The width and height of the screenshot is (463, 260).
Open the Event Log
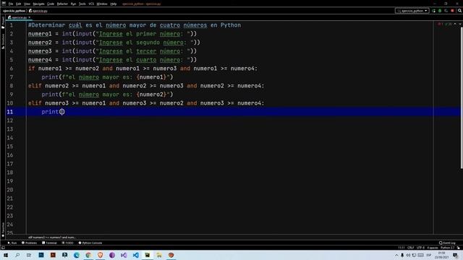tap(447, 243)
